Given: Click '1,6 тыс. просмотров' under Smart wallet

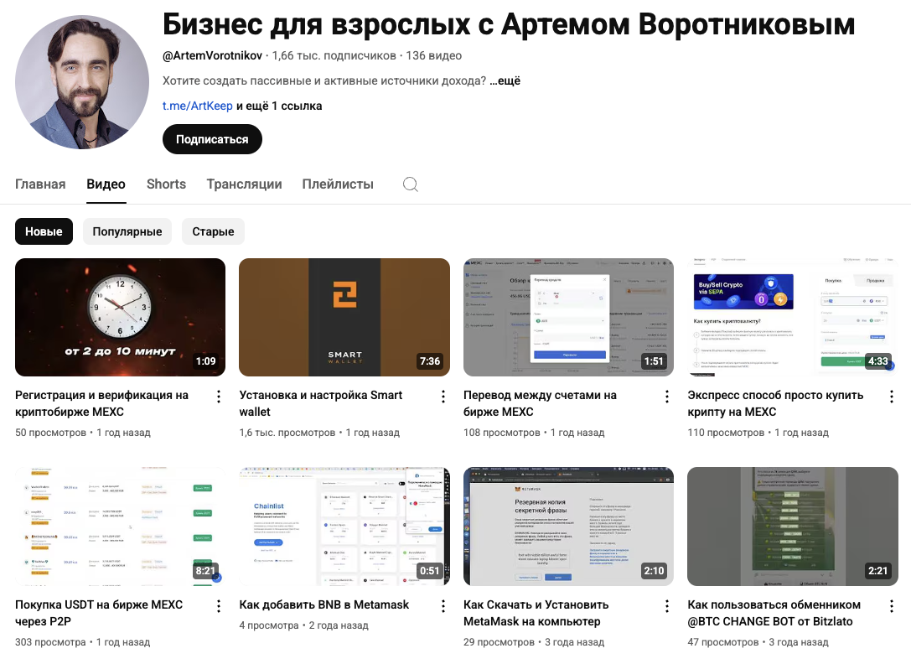Looking at the screenshot, I should coord(287,433).
